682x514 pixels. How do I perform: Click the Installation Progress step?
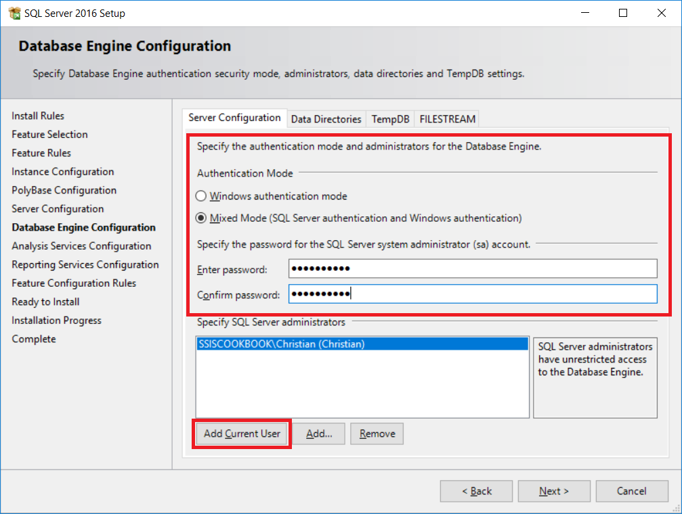56,321
